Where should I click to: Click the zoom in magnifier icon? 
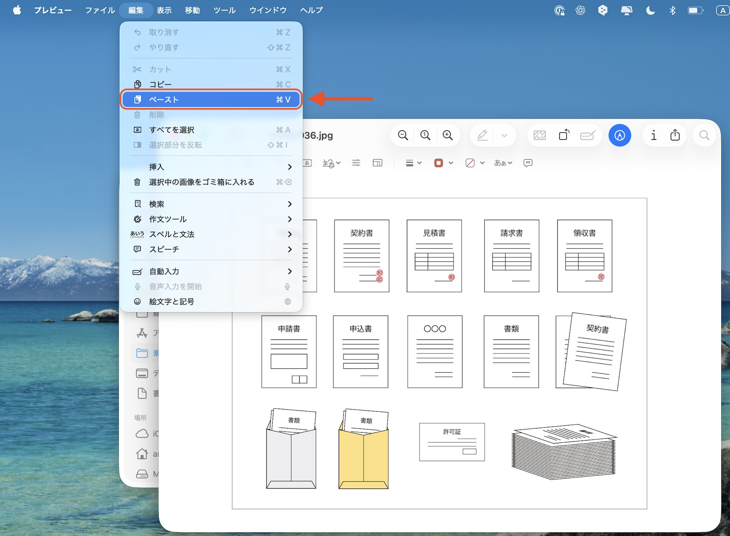(x=448, y=135)
